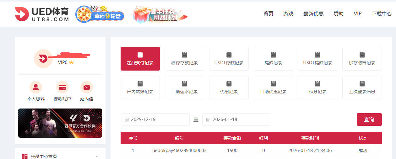This screenshot has height=159, width=396.
Task: Click calendar icon in start date field
Action: tap(127, 119)
